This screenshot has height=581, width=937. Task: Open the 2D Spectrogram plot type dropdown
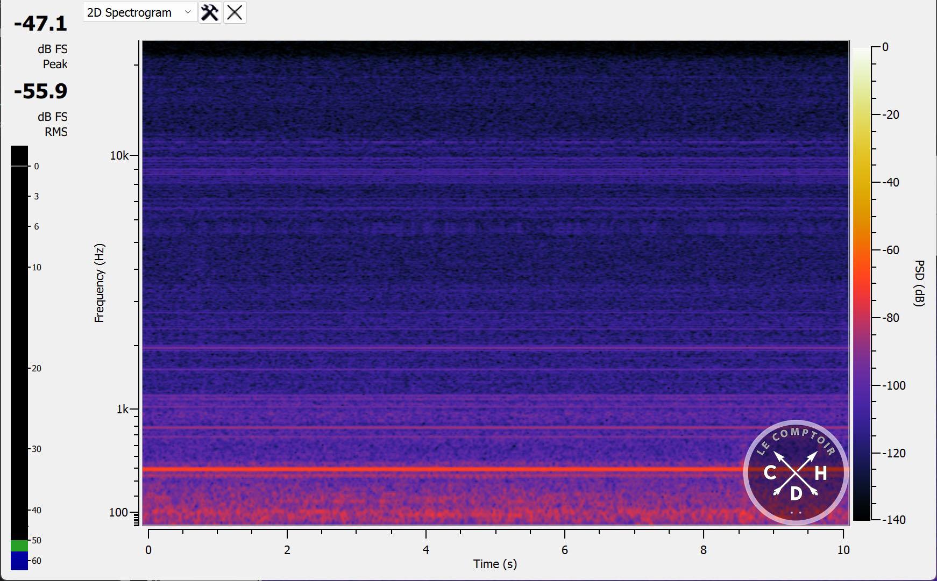[x=139, y=12]
